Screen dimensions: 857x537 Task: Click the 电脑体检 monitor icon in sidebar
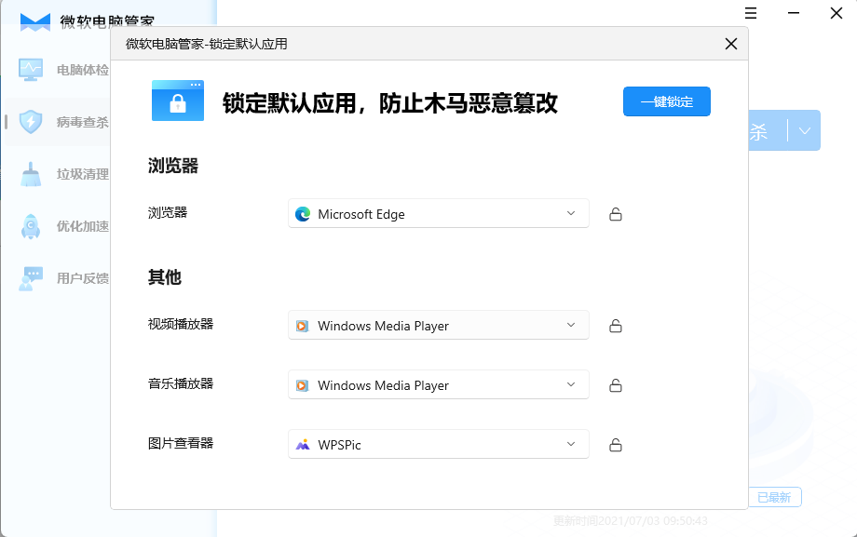pos(31,69)
